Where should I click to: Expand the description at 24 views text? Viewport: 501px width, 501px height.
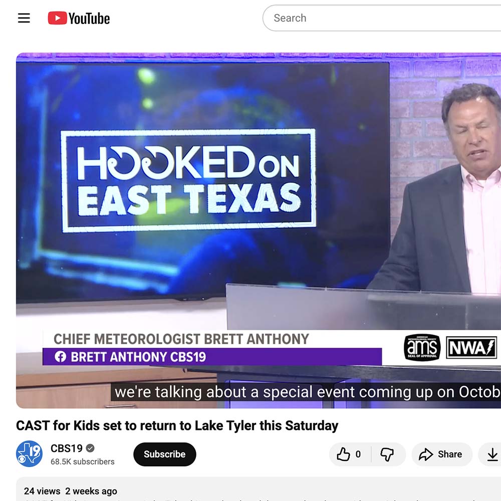coord(42,491)
